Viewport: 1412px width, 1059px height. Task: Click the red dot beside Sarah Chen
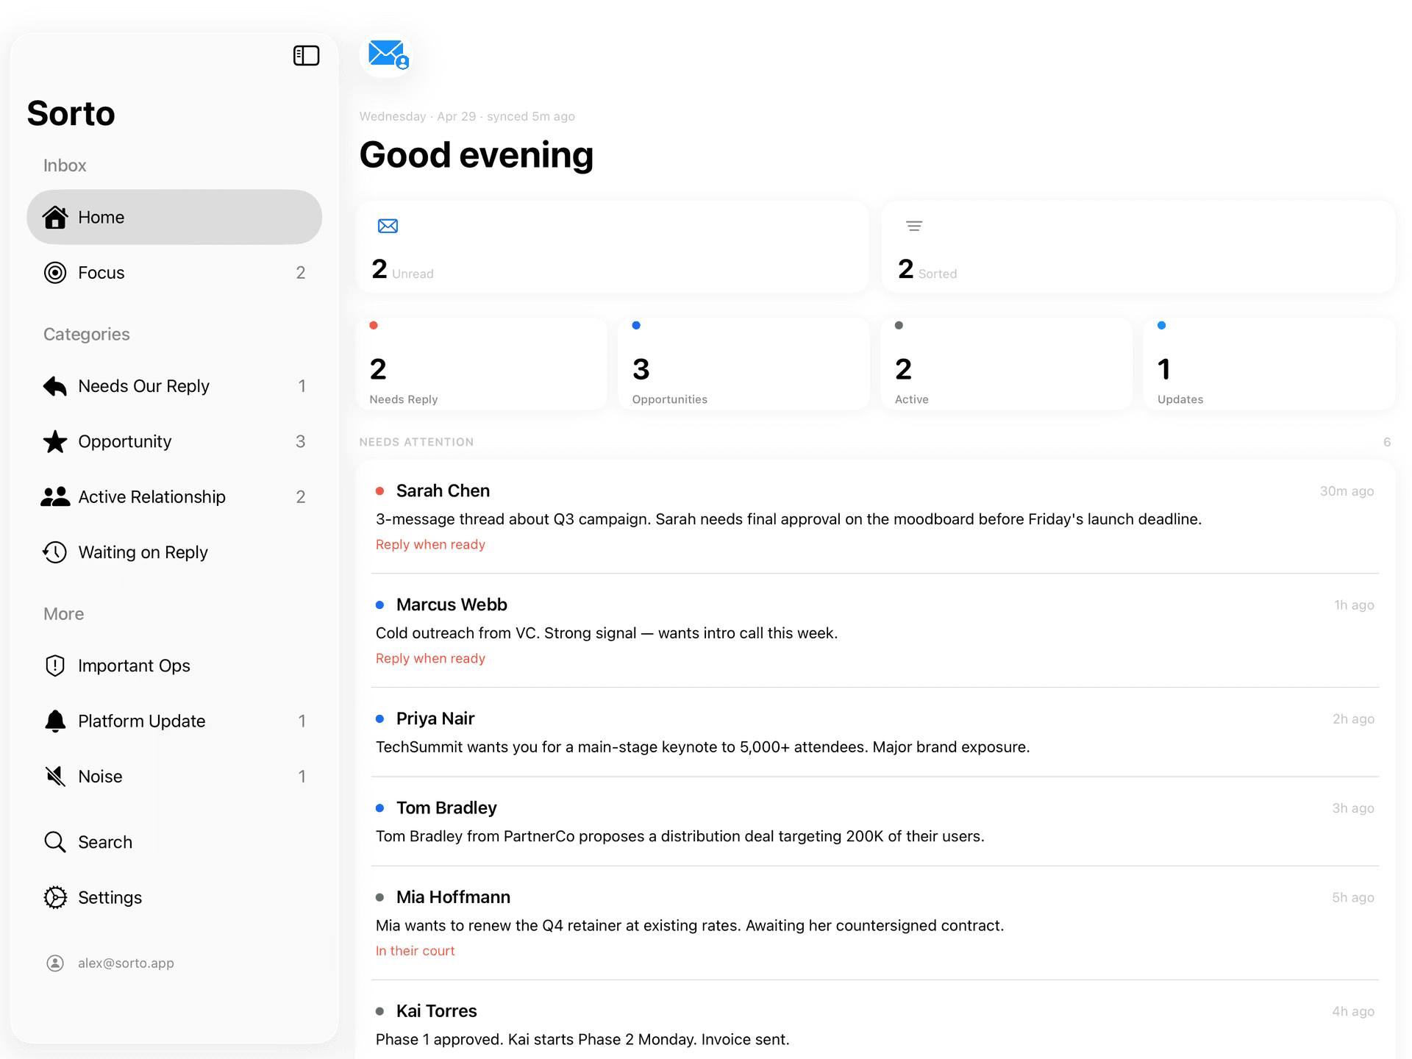[x=380, y=491]
